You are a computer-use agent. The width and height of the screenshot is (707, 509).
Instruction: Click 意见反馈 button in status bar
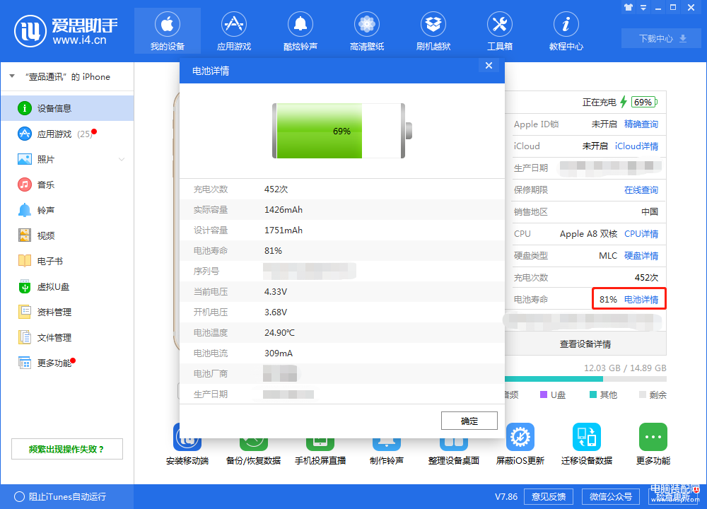[x=549, y=496]
